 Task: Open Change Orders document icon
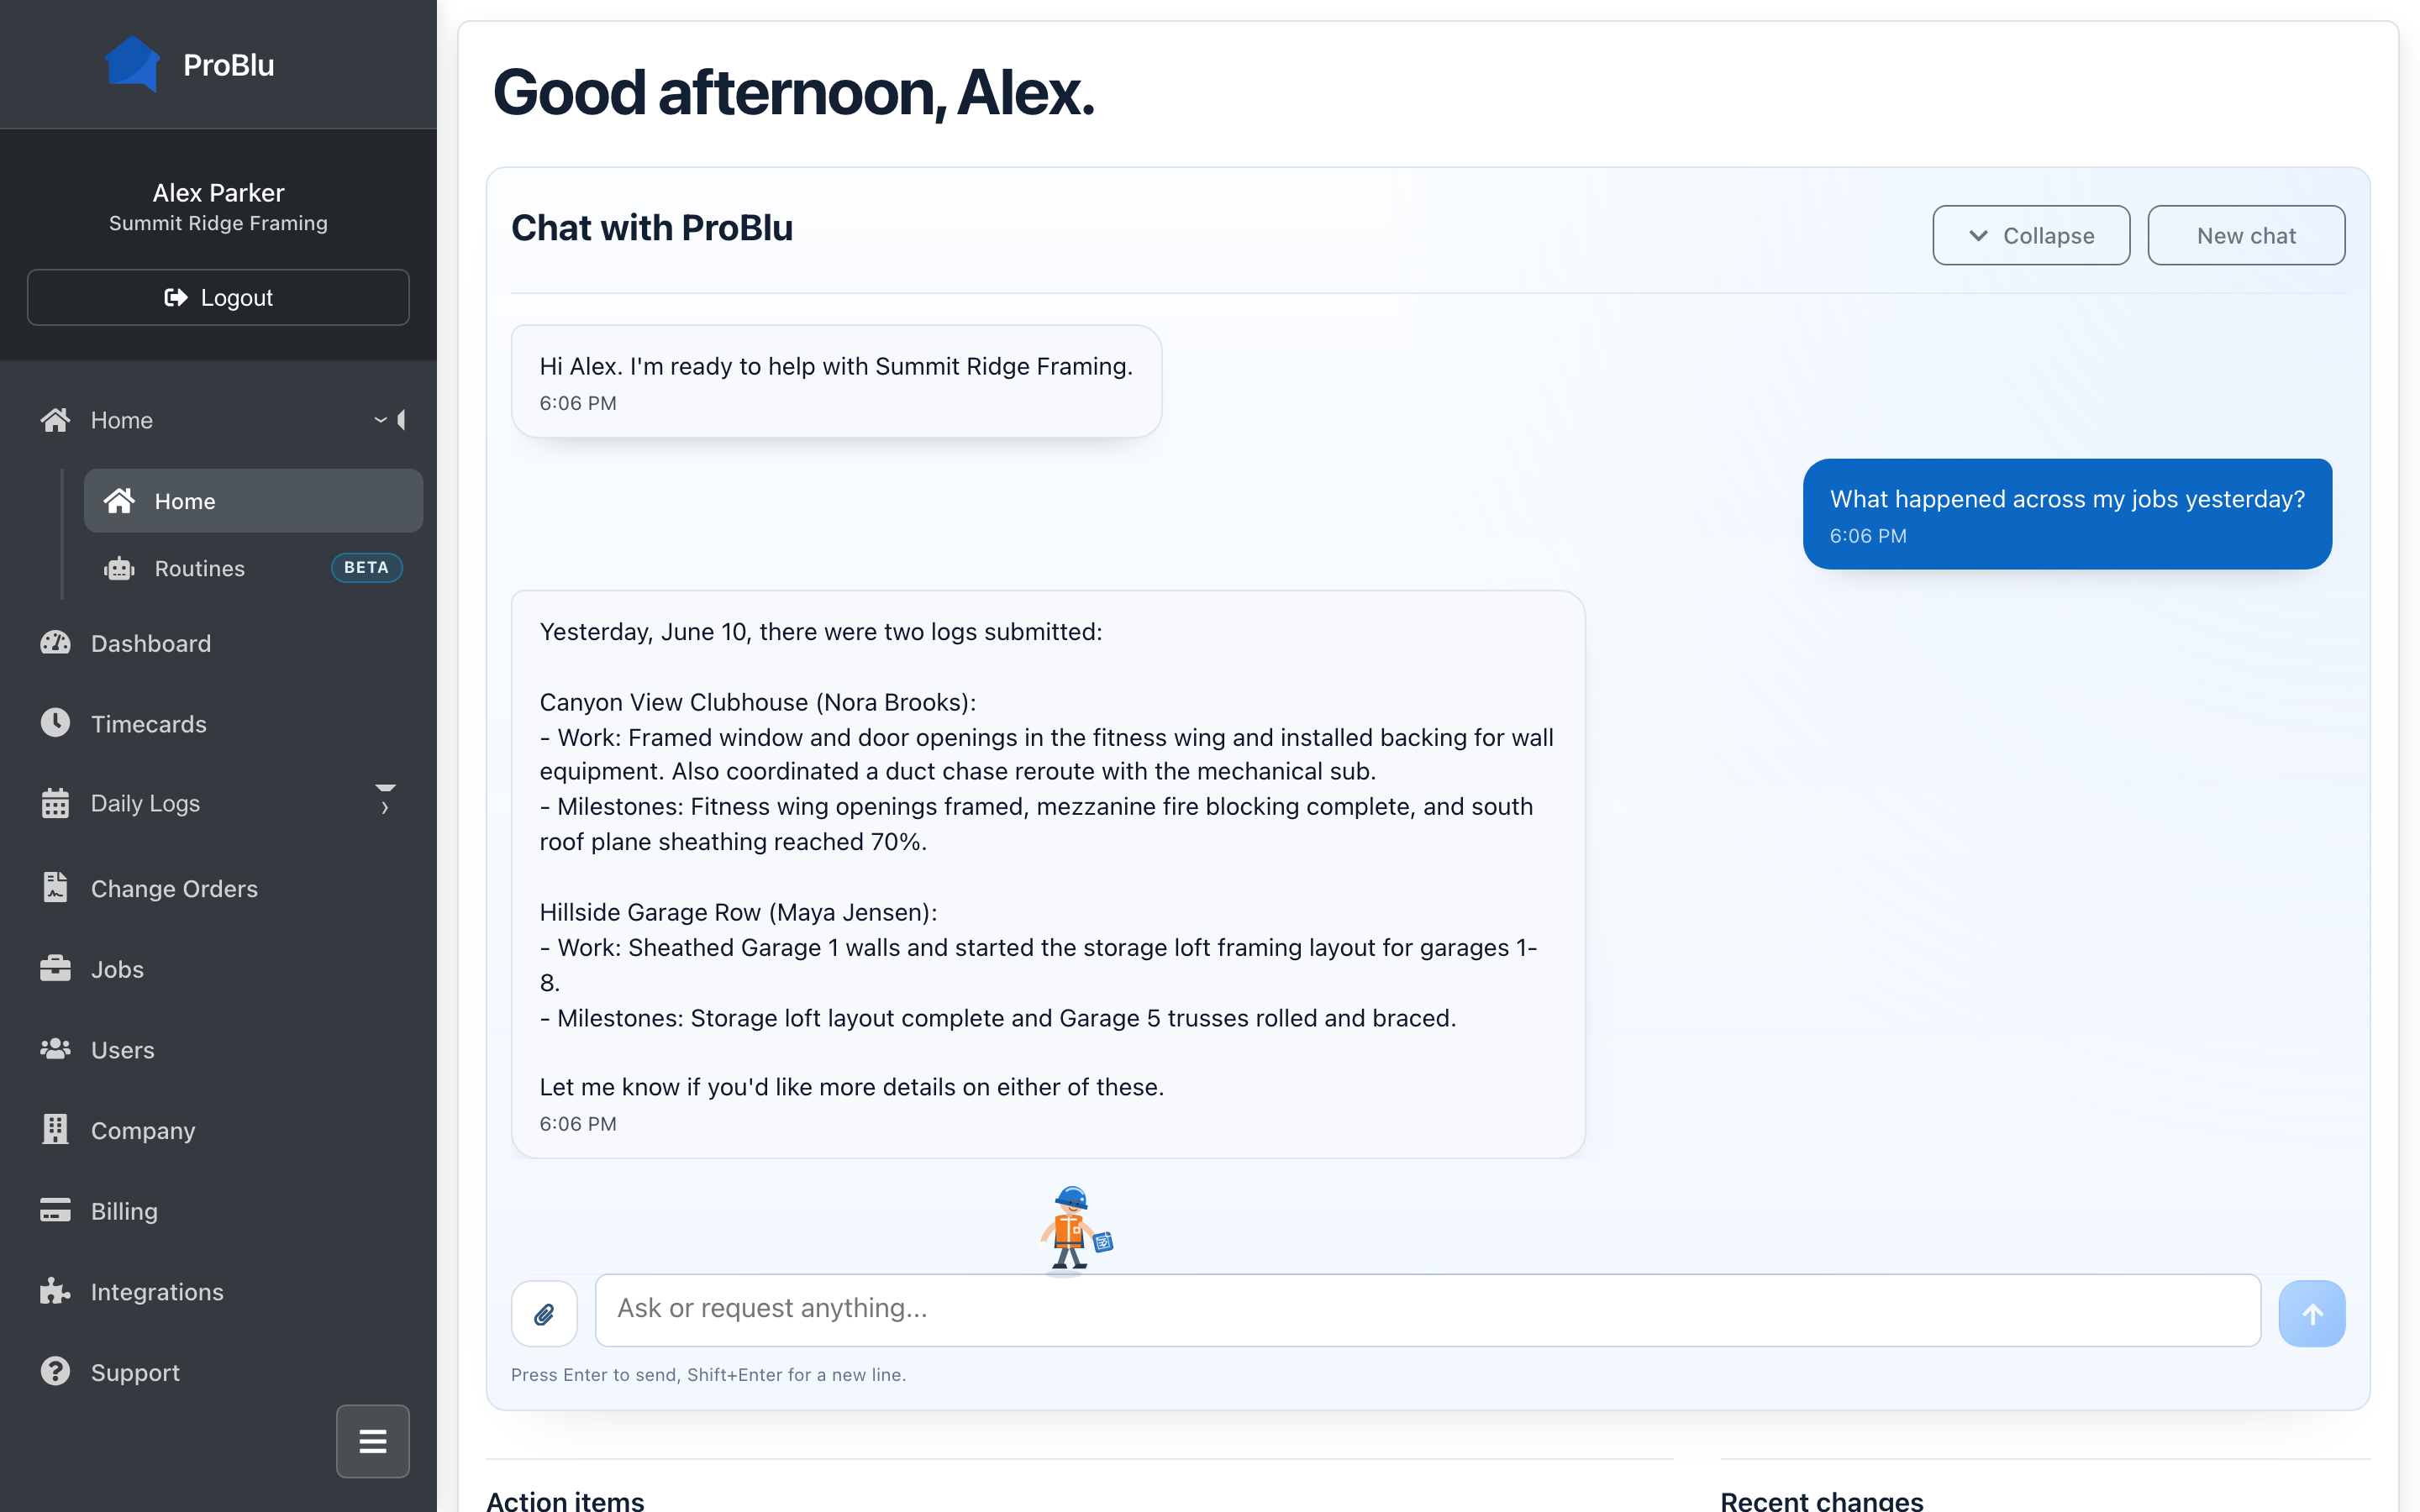(55, 888)
